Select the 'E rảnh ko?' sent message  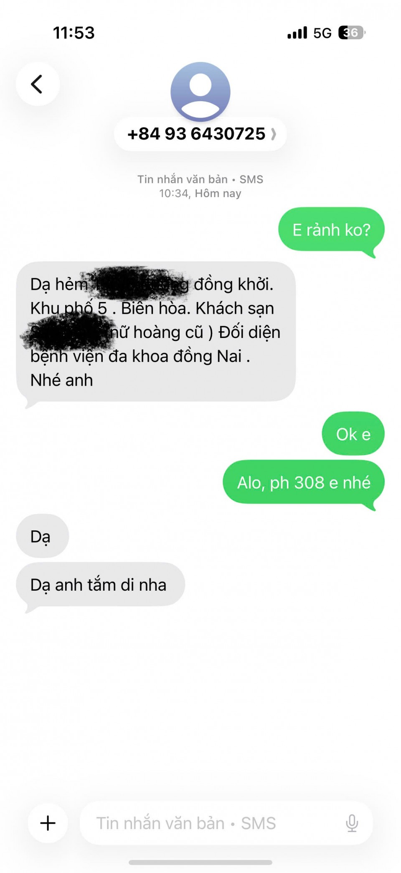331,230
